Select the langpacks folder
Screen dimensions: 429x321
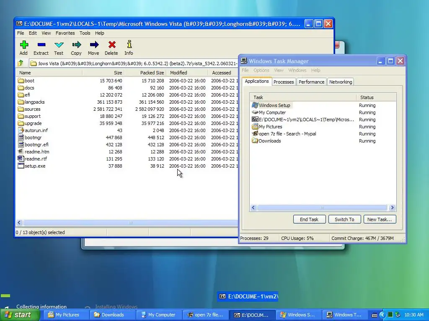31,102
